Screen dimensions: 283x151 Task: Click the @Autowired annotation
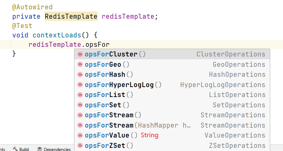(x=32, y=7)
